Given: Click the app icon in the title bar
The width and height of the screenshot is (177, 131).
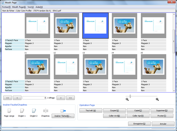Looking at the screenshot, I should point(3,3).
